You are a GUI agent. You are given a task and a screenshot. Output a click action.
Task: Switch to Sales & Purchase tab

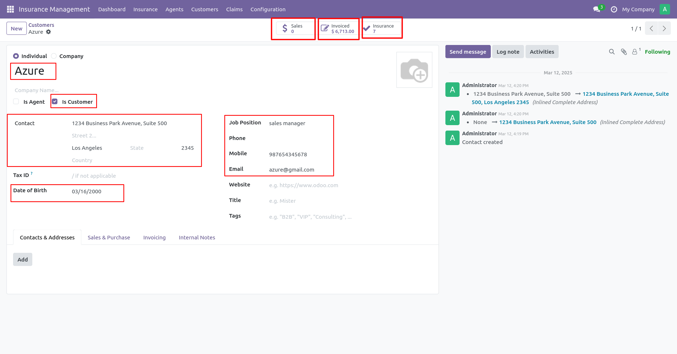point(109,238)
